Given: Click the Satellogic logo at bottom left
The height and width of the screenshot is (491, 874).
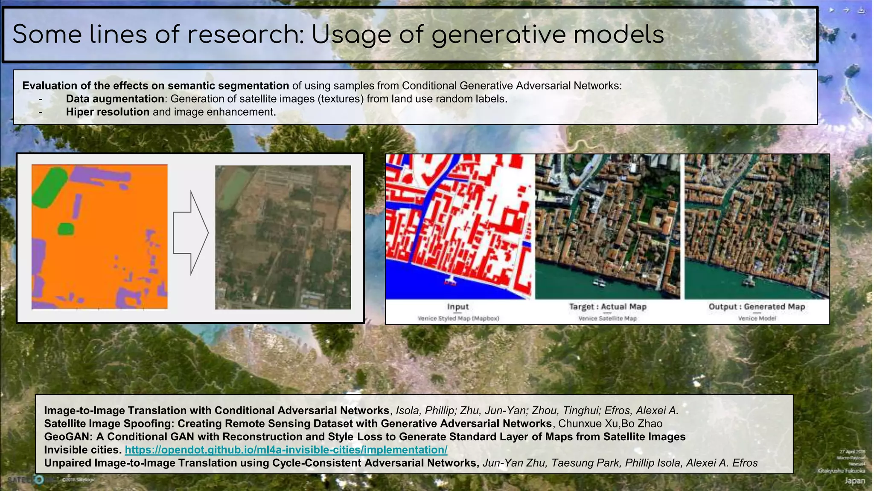Looking at the screenshot, I should (32, 480).
